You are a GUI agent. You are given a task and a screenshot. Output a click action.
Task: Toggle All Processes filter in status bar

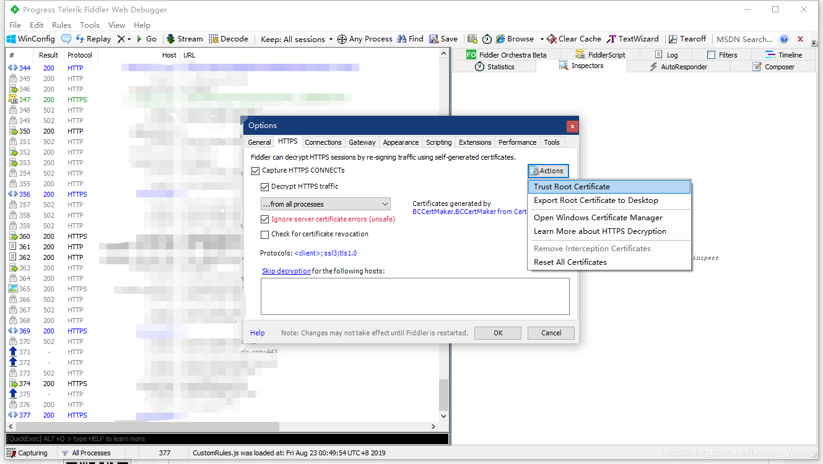[x=86, y=453]
